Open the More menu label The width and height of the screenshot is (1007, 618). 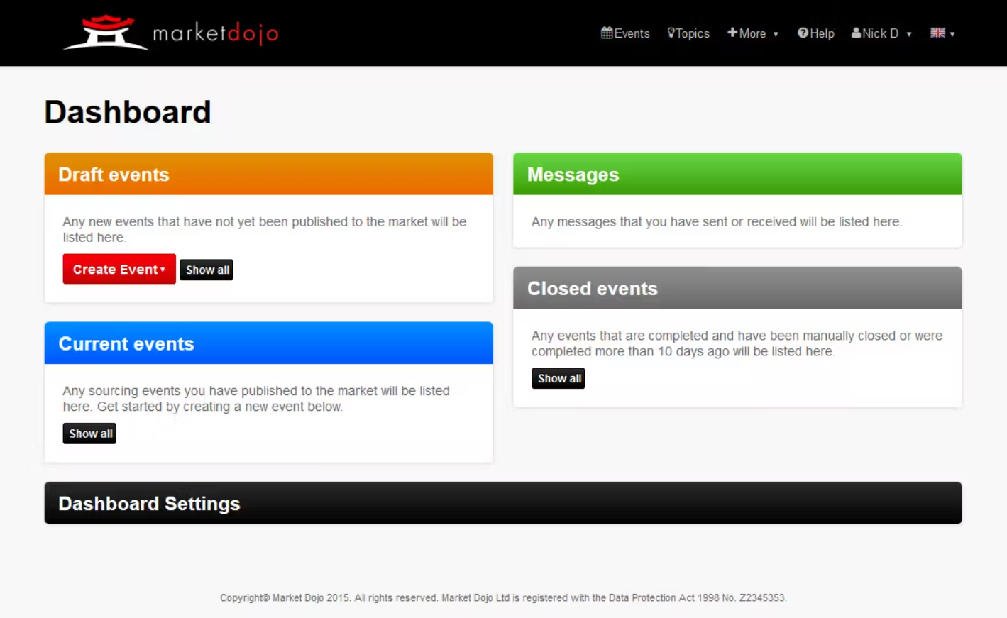[x=752, y=33]
